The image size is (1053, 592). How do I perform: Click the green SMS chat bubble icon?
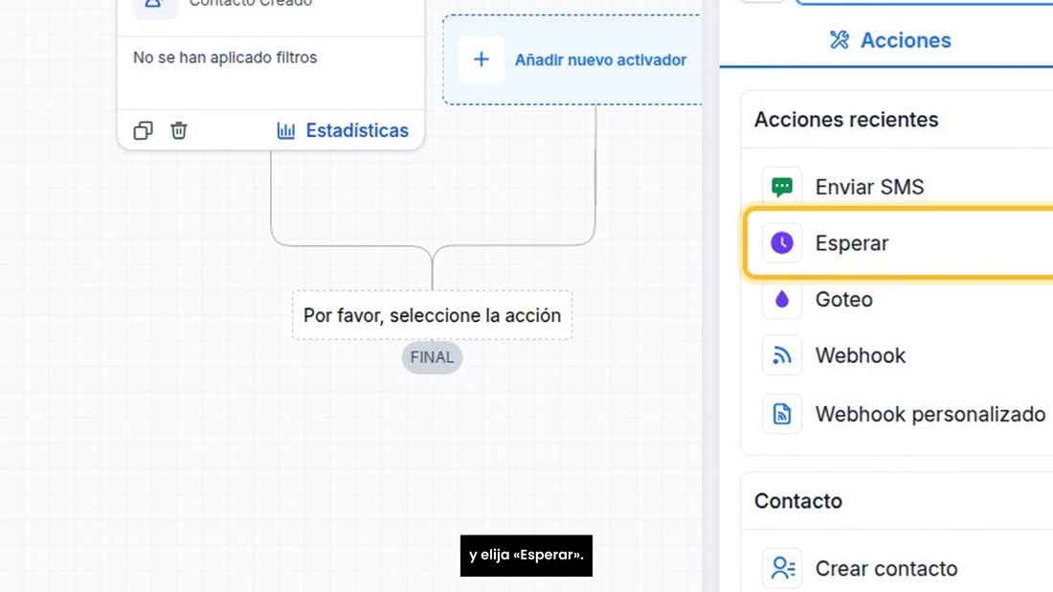[x=782, y=187]
